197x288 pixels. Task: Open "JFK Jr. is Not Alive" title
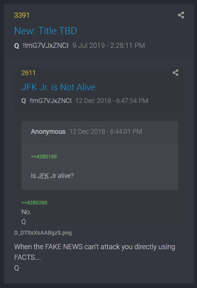58,87
